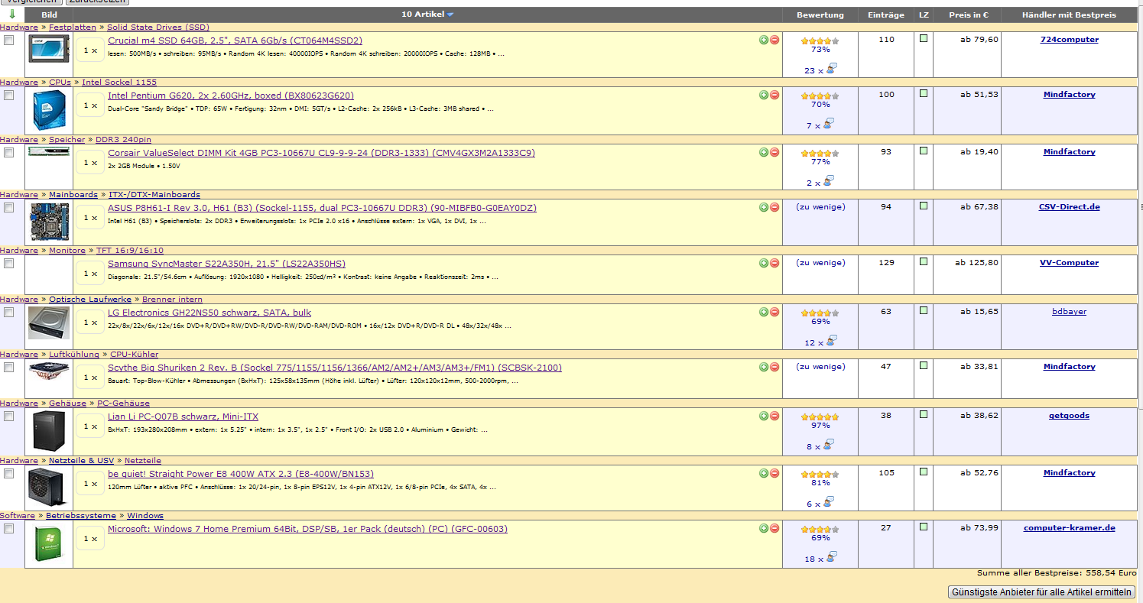Click ASUS P8H61-I mainboard thumbnail
Image resolution: width=1143 pixels, height=603 pixels.
tap(49, 221)
